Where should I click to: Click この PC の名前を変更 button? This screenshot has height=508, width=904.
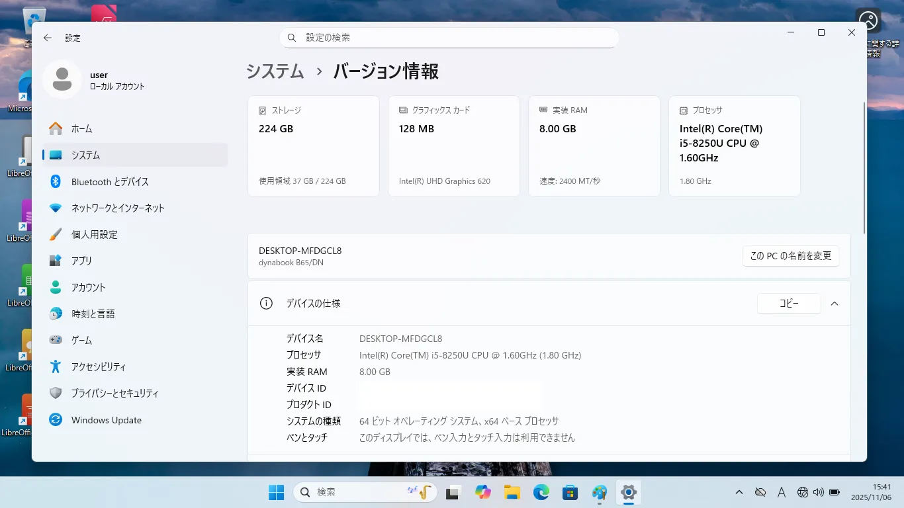click(x=790, y=256)
